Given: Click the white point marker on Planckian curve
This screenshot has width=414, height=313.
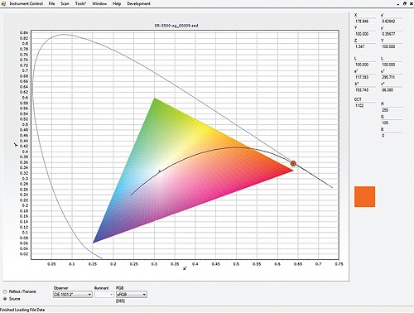Looking at the screenshot, I should click(160, 171).
